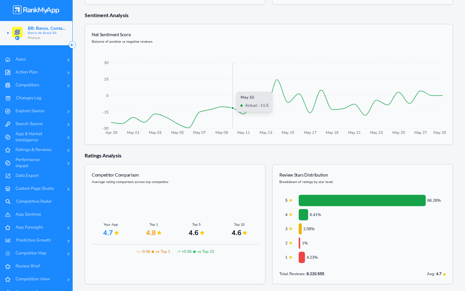Open Review Brief from the sidebar
This screenshot has height=291, width=465.
click(28, 266)
